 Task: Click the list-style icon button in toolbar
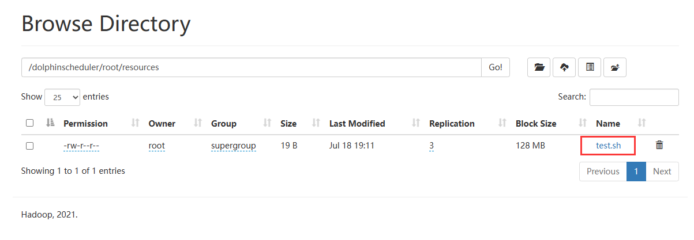590,67
